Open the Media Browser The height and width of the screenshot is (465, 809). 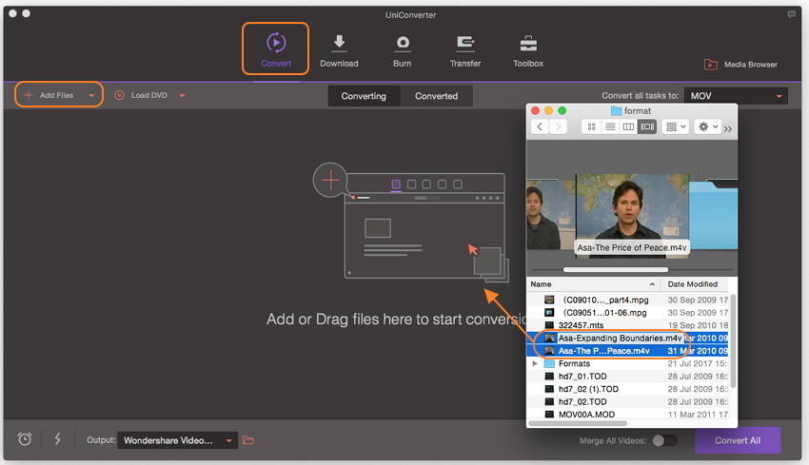click(x=740, y=65)
